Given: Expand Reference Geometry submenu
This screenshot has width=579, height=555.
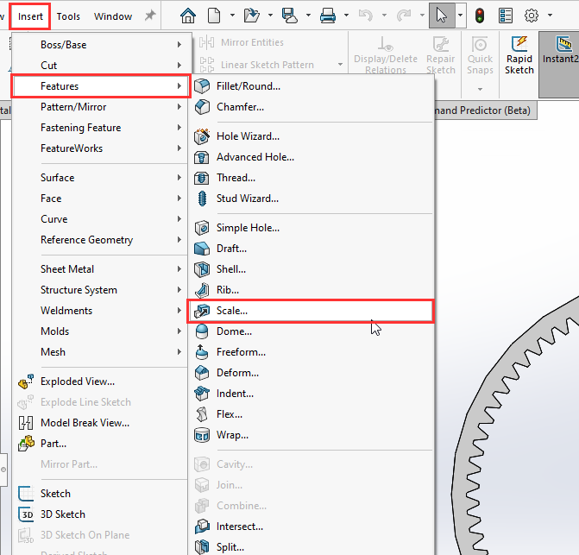Looking at the screenshot, I should 101,240.
